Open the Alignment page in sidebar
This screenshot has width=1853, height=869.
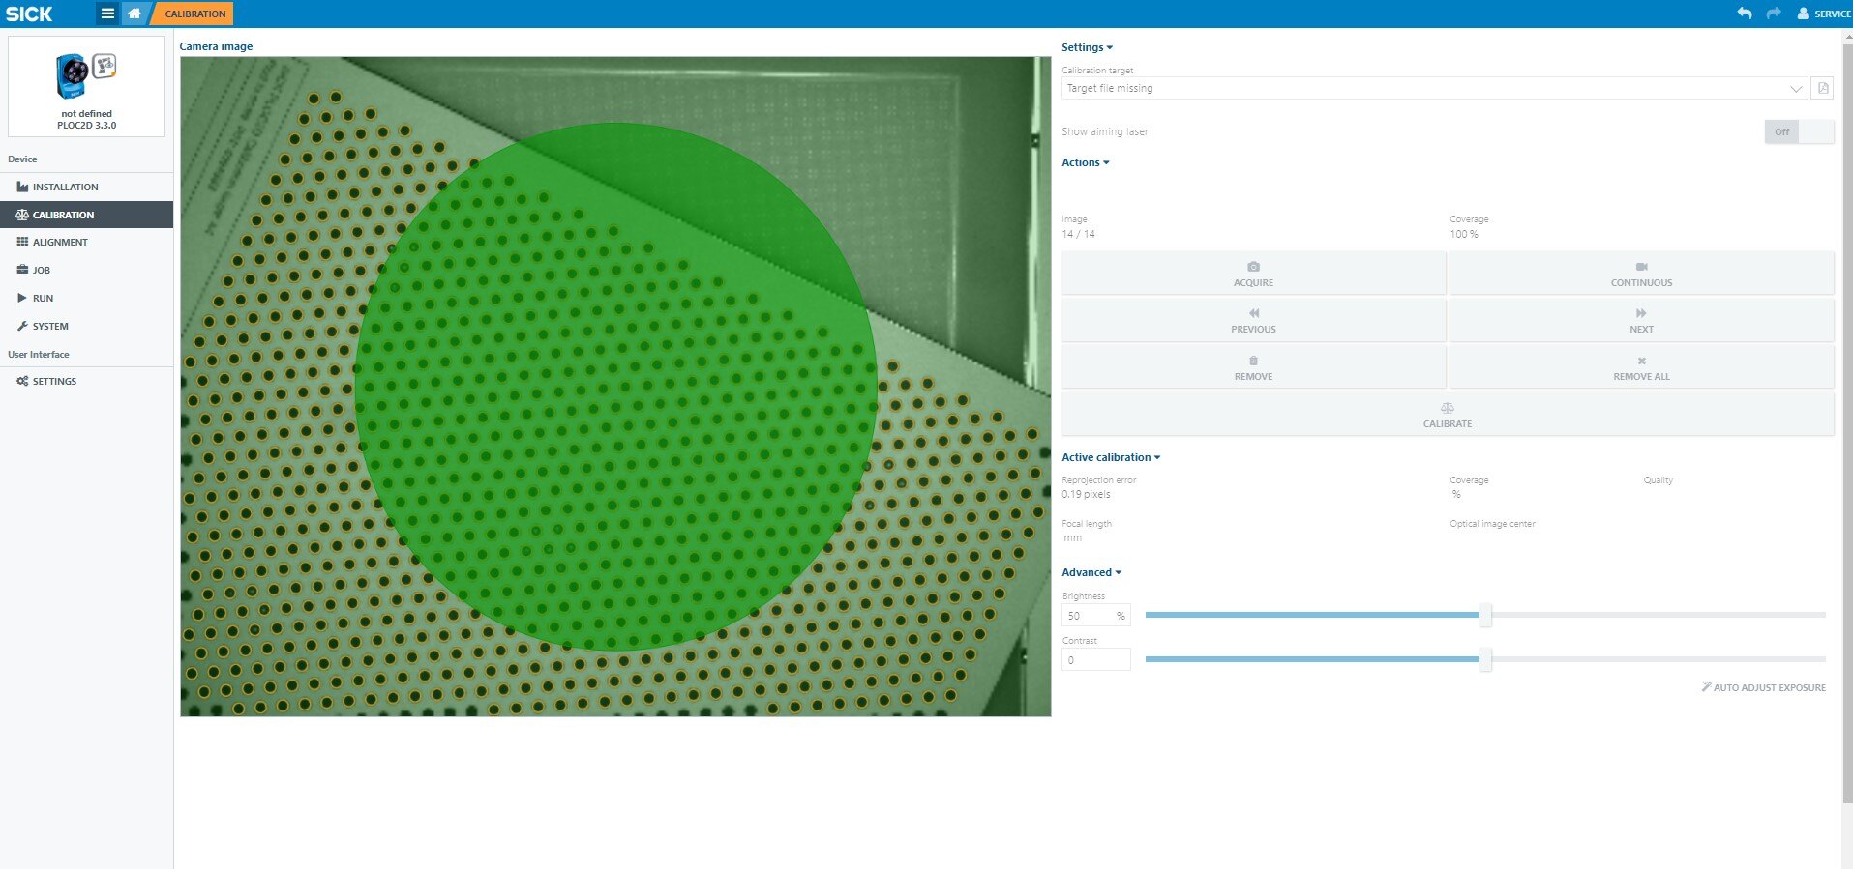pos(60,242)
